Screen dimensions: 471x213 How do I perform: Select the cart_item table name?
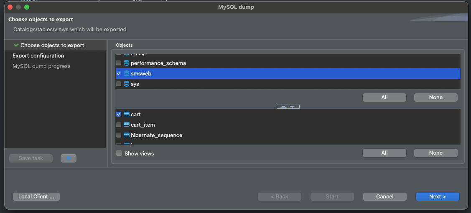click(143, 125)
